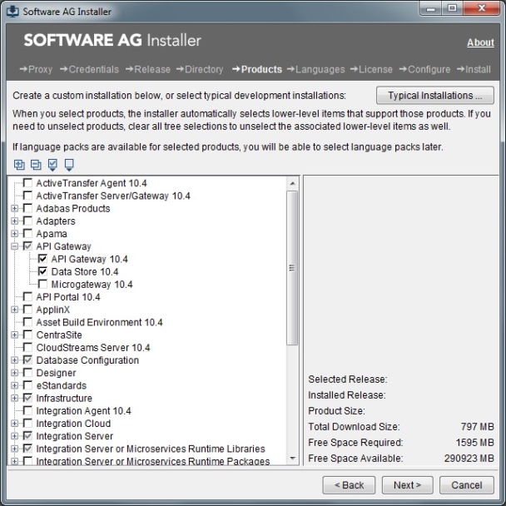Click the Back button

(x=349, y=485)
